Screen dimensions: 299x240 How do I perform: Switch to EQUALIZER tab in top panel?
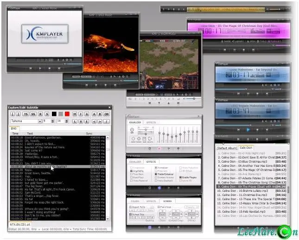coord(135,122)
